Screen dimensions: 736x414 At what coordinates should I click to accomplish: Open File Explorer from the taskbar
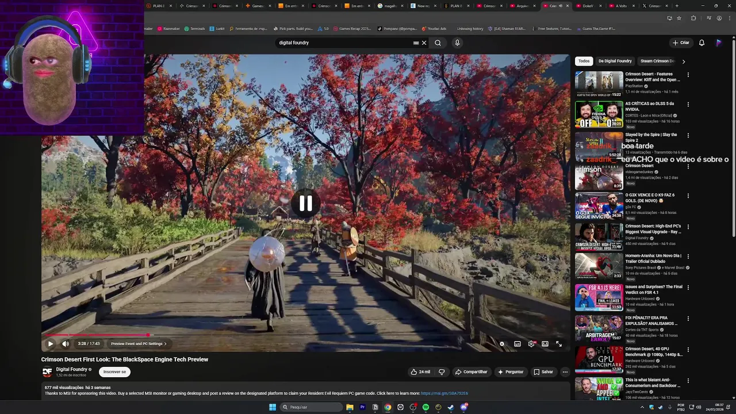(x=350, y=407)
